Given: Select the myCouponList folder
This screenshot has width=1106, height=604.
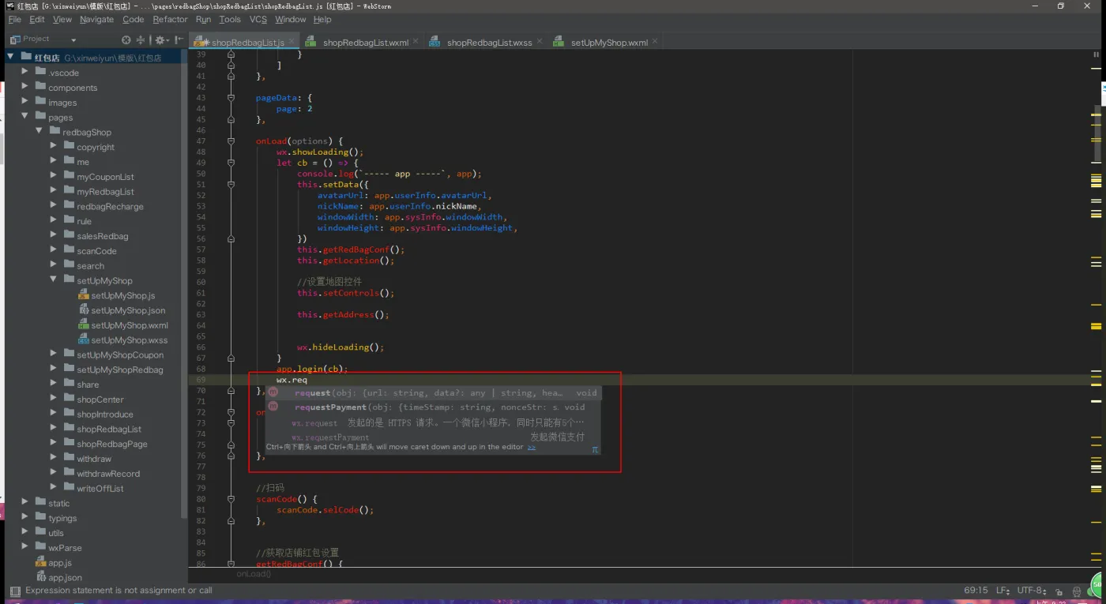Looking at the screenshot, I should click(x=105, y=177).
